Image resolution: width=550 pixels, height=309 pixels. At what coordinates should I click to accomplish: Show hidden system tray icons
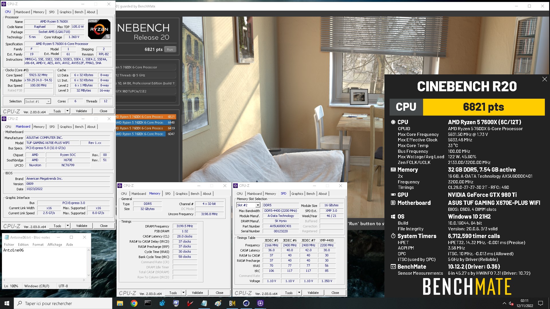(504, 303)
